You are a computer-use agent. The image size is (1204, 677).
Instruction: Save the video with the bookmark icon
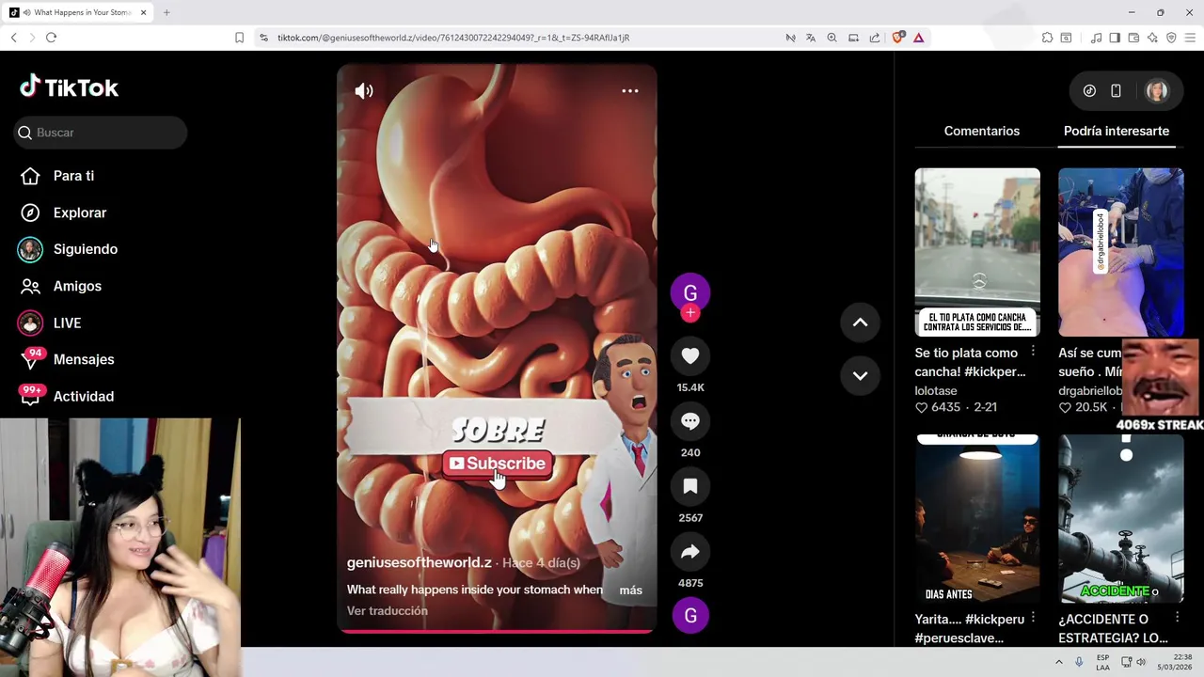tap(690, 486)
